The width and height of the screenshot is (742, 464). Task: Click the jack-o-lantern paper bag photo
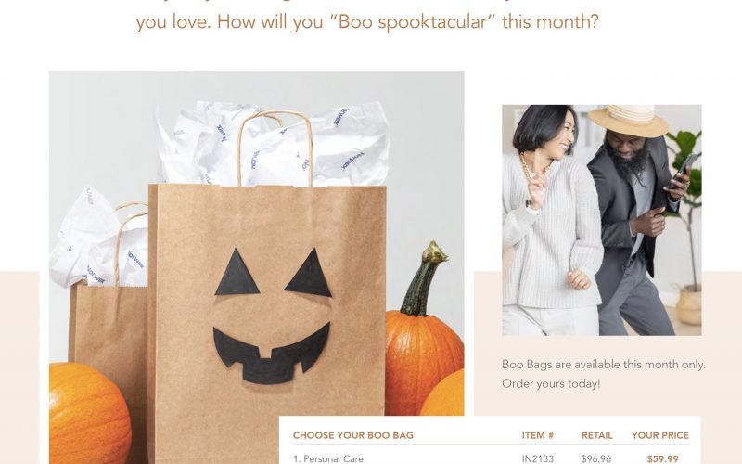(x=257, y=267)
